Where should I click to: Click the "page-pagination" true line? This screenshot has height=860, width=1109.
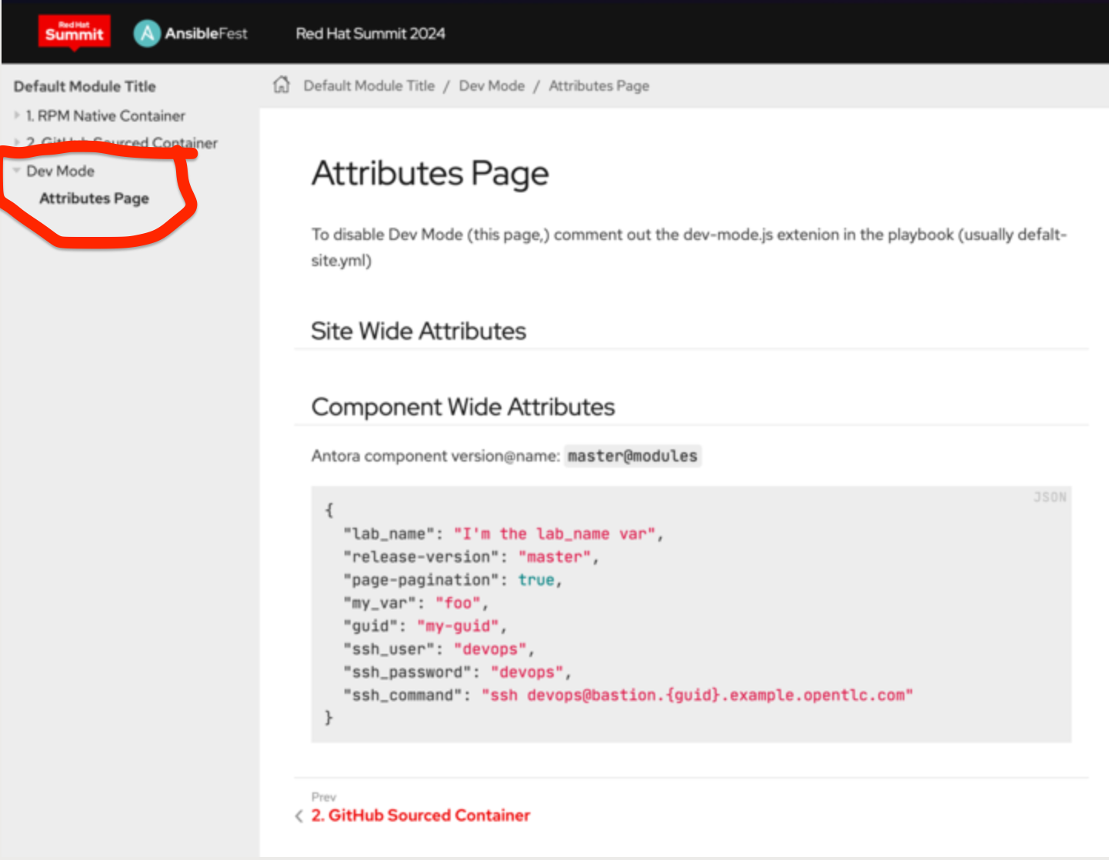click(453, 580)
